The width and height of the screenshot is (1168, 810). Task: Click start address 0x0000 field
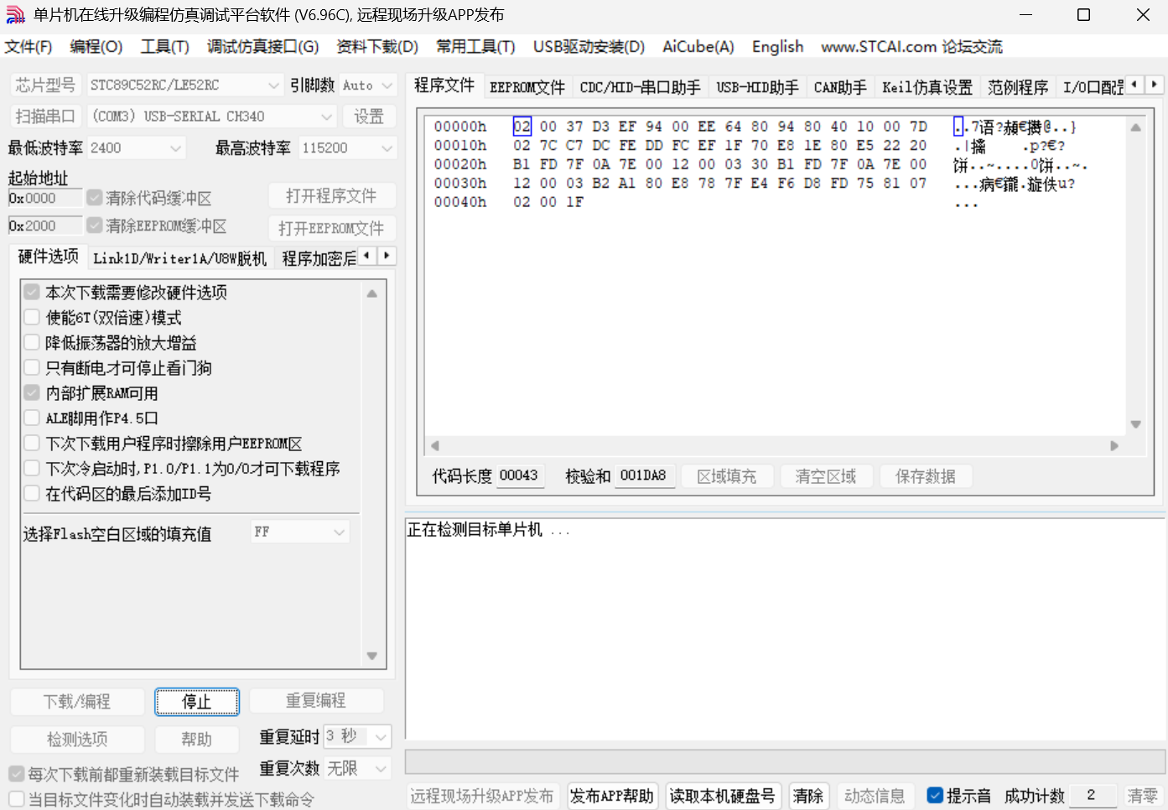click(45, 198)
